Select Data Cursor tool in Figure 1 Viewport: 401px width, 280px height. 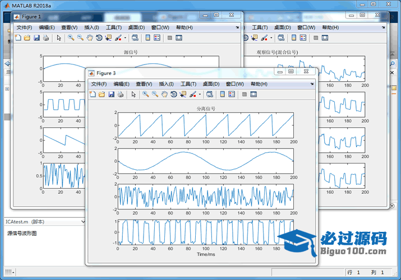(x=108, y=38)
